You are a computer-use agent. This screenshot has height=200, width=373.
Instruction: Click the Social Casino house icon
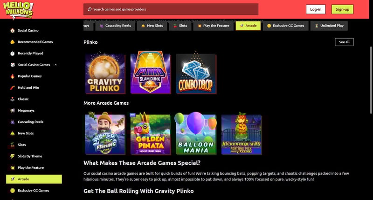[13, 30]
